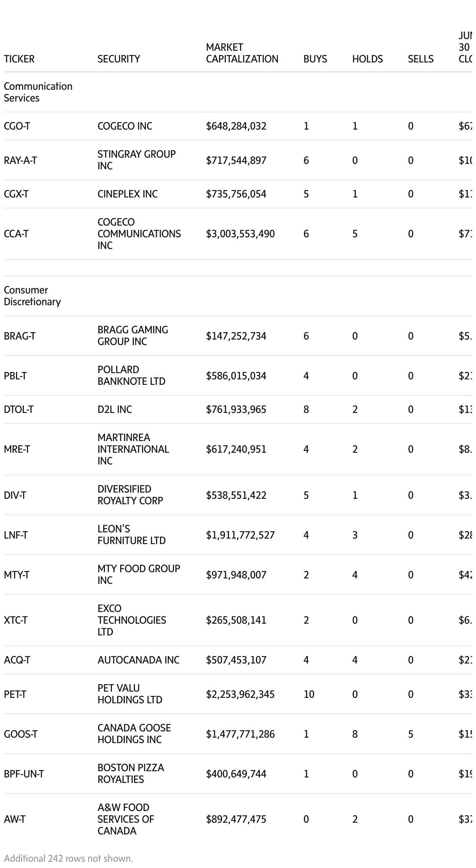Click the TICKER column header
The height and width of the screenshot is (868, 476).
[x=19, y=59]
